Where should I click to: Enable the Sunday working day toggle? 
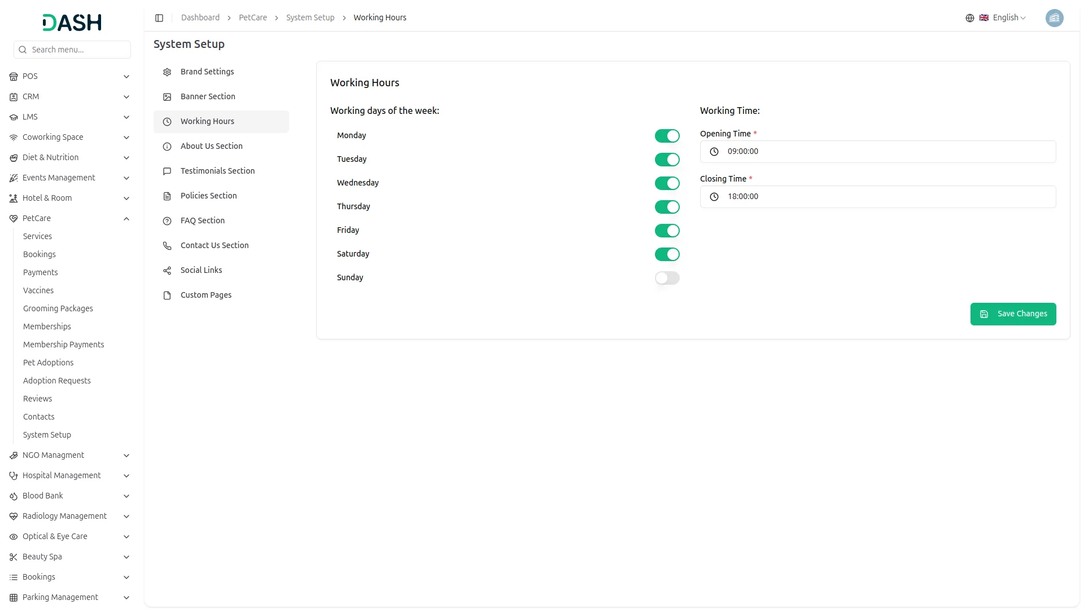coord(667,278)
